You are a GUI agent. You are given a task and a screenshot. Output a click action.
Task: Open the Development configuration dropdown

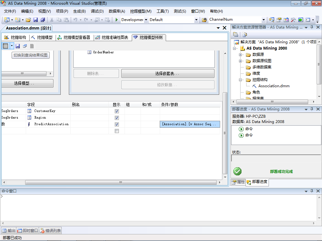coord(146,20)
